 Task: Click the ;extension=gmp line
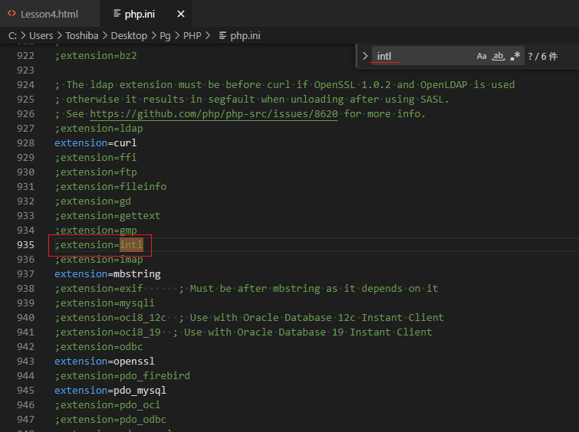pos(96,231)
